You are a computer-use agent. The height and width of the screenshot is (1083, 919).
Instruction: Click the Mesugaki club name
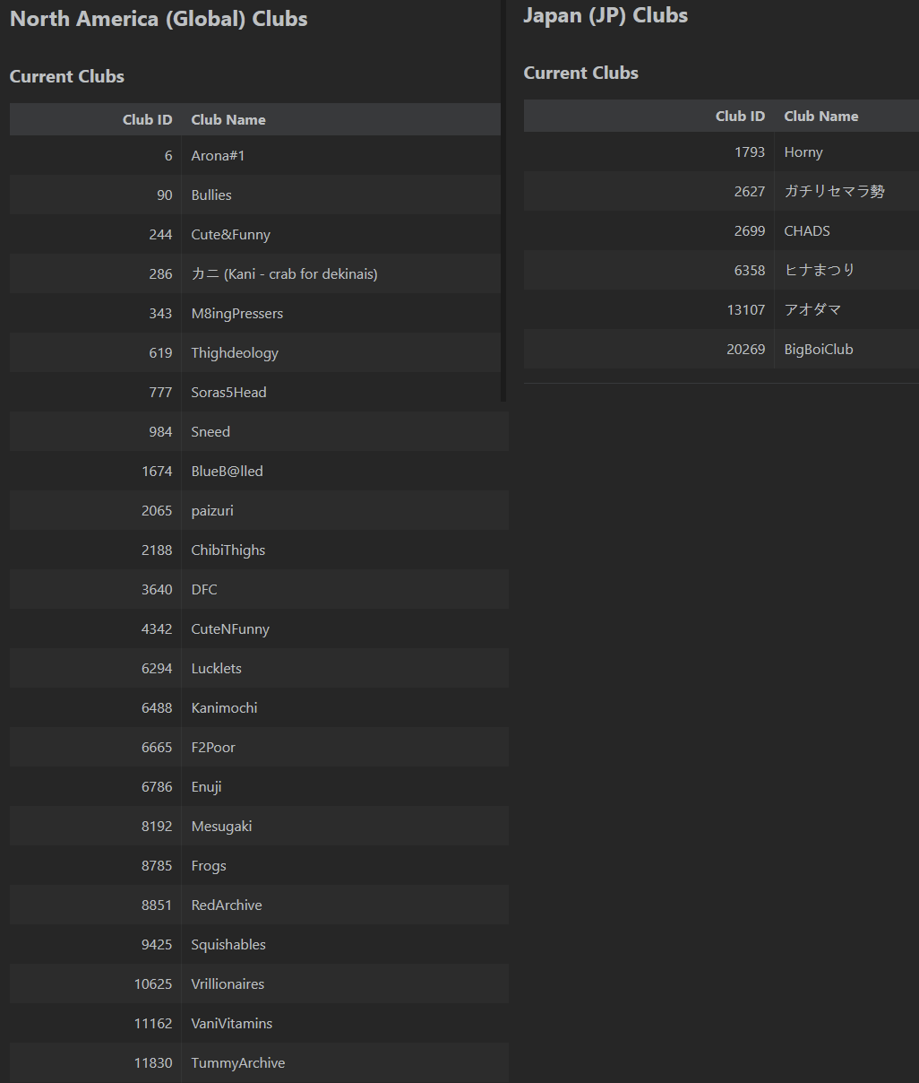pyautogui.click(x=221, y=826)
